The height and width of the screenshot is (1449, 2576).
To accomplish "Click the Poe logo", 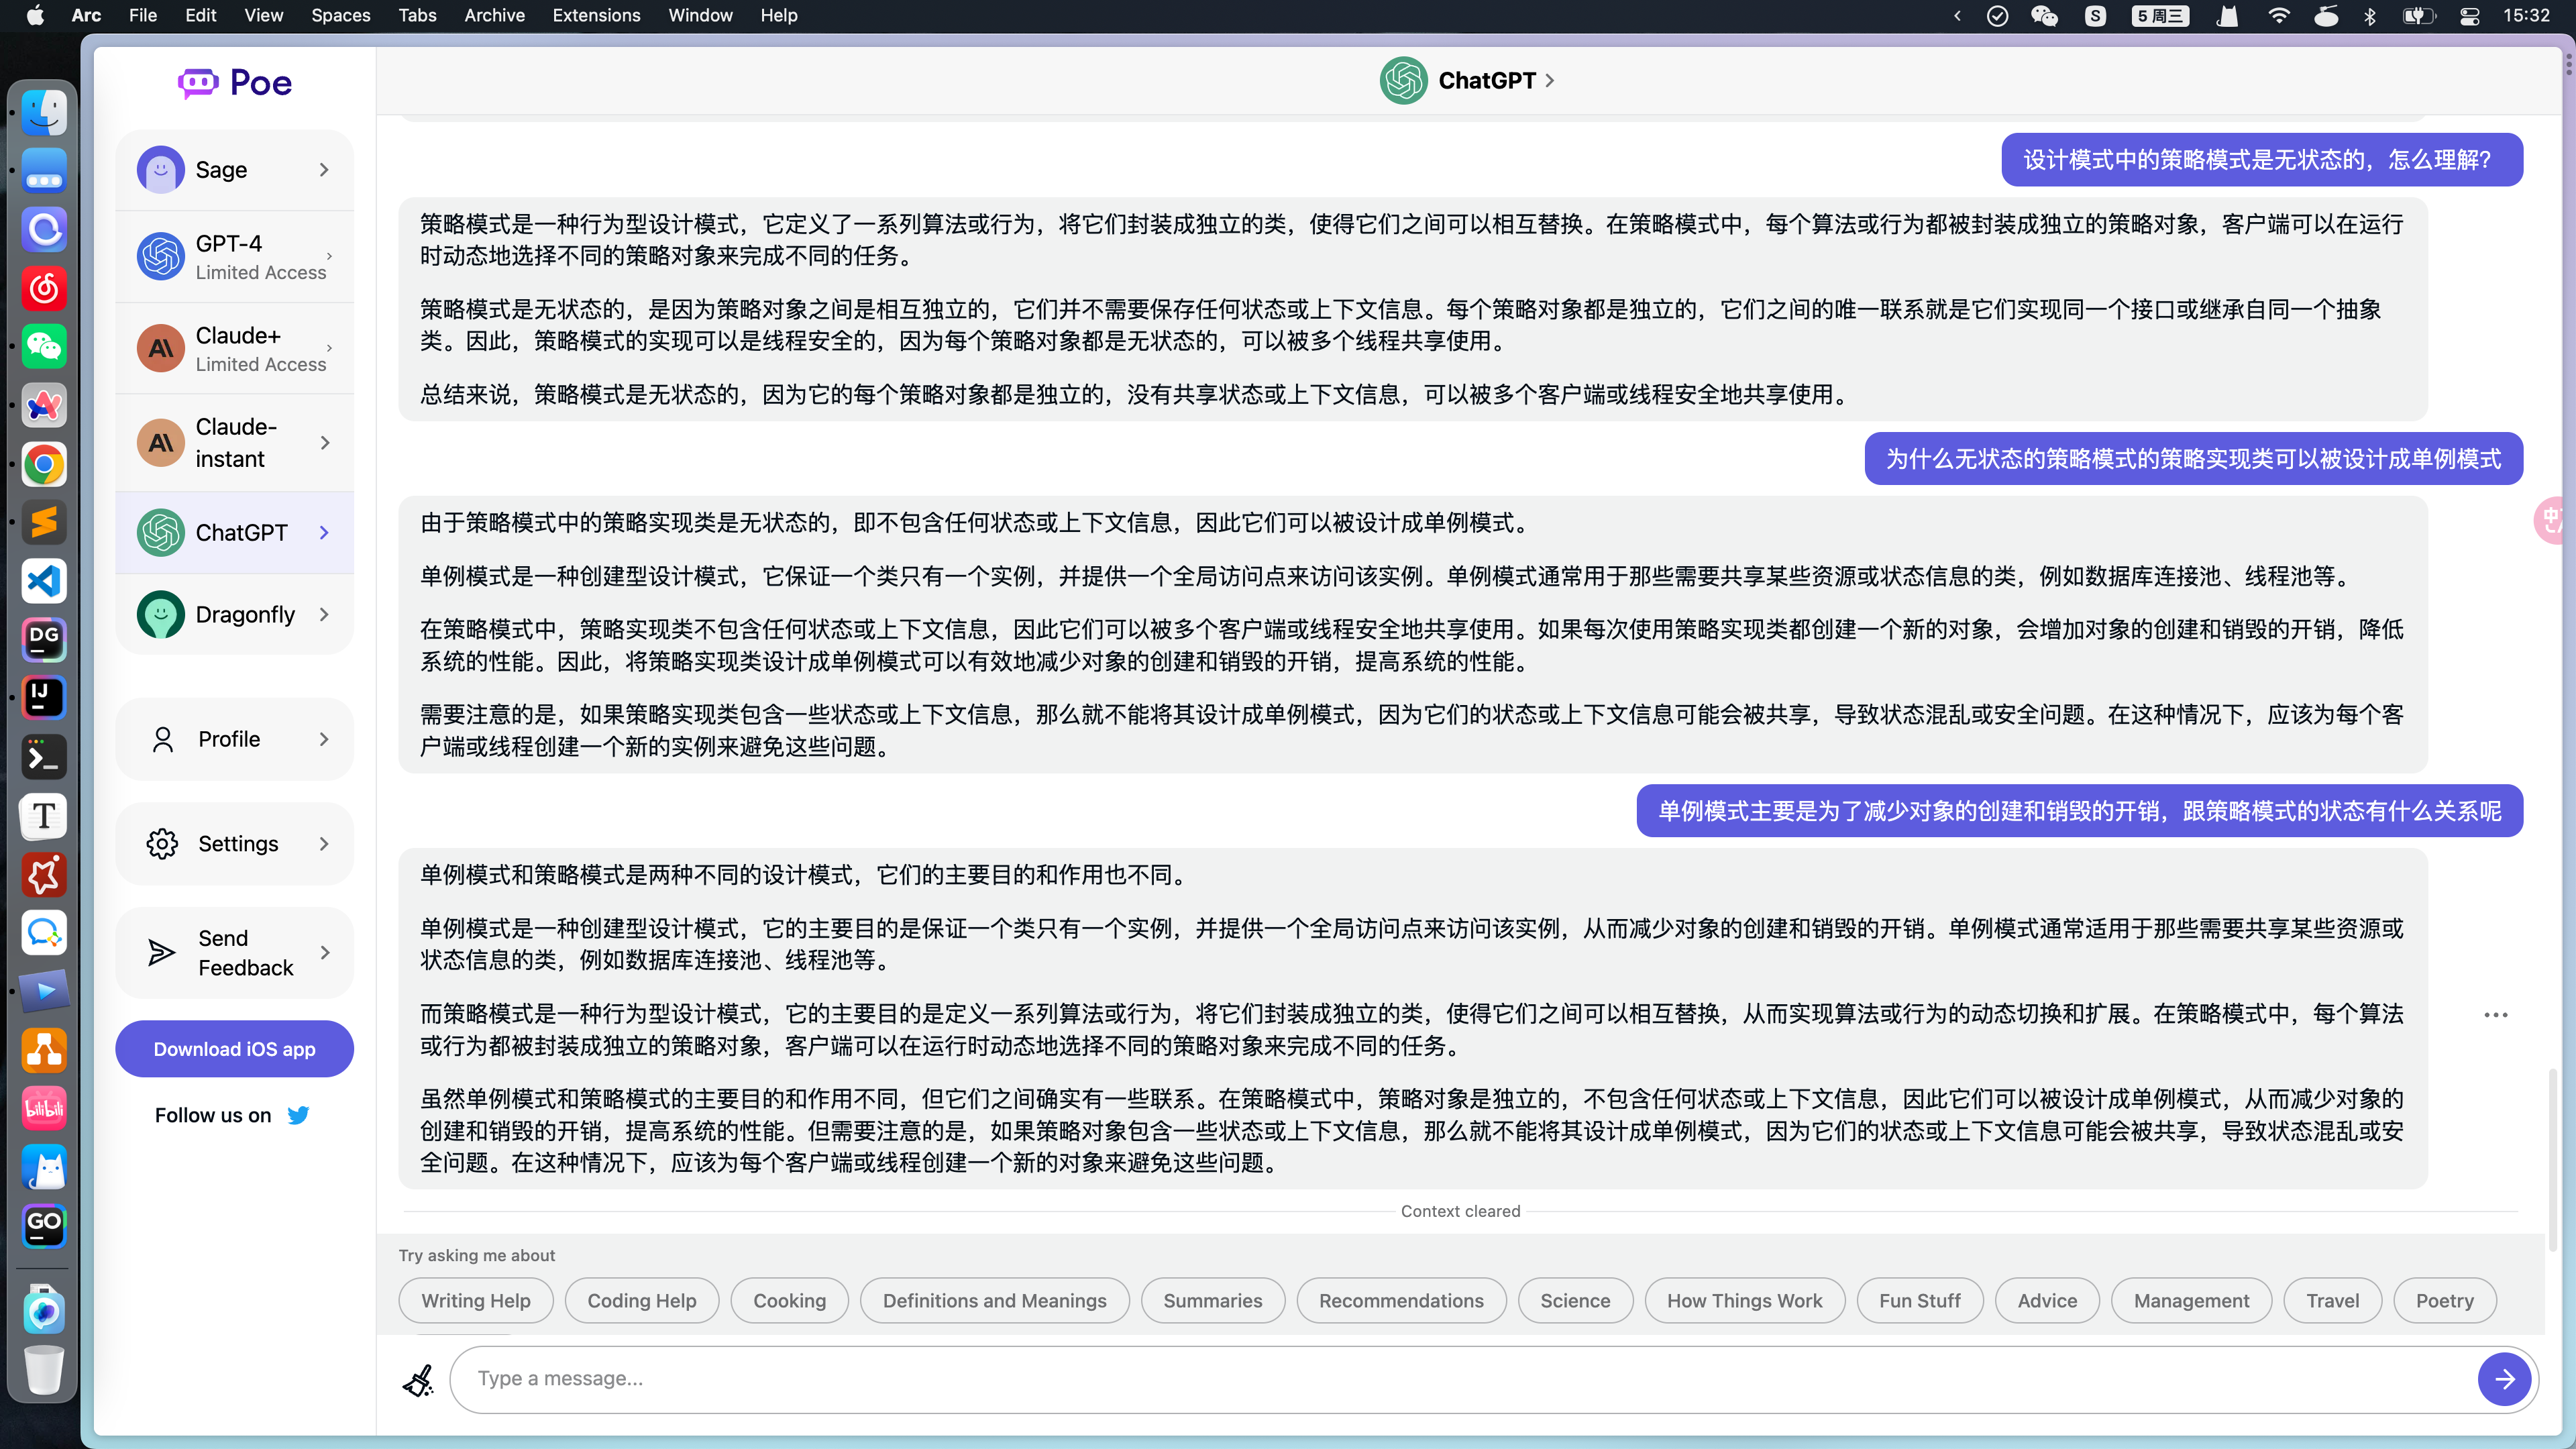I will pos(235,83).
